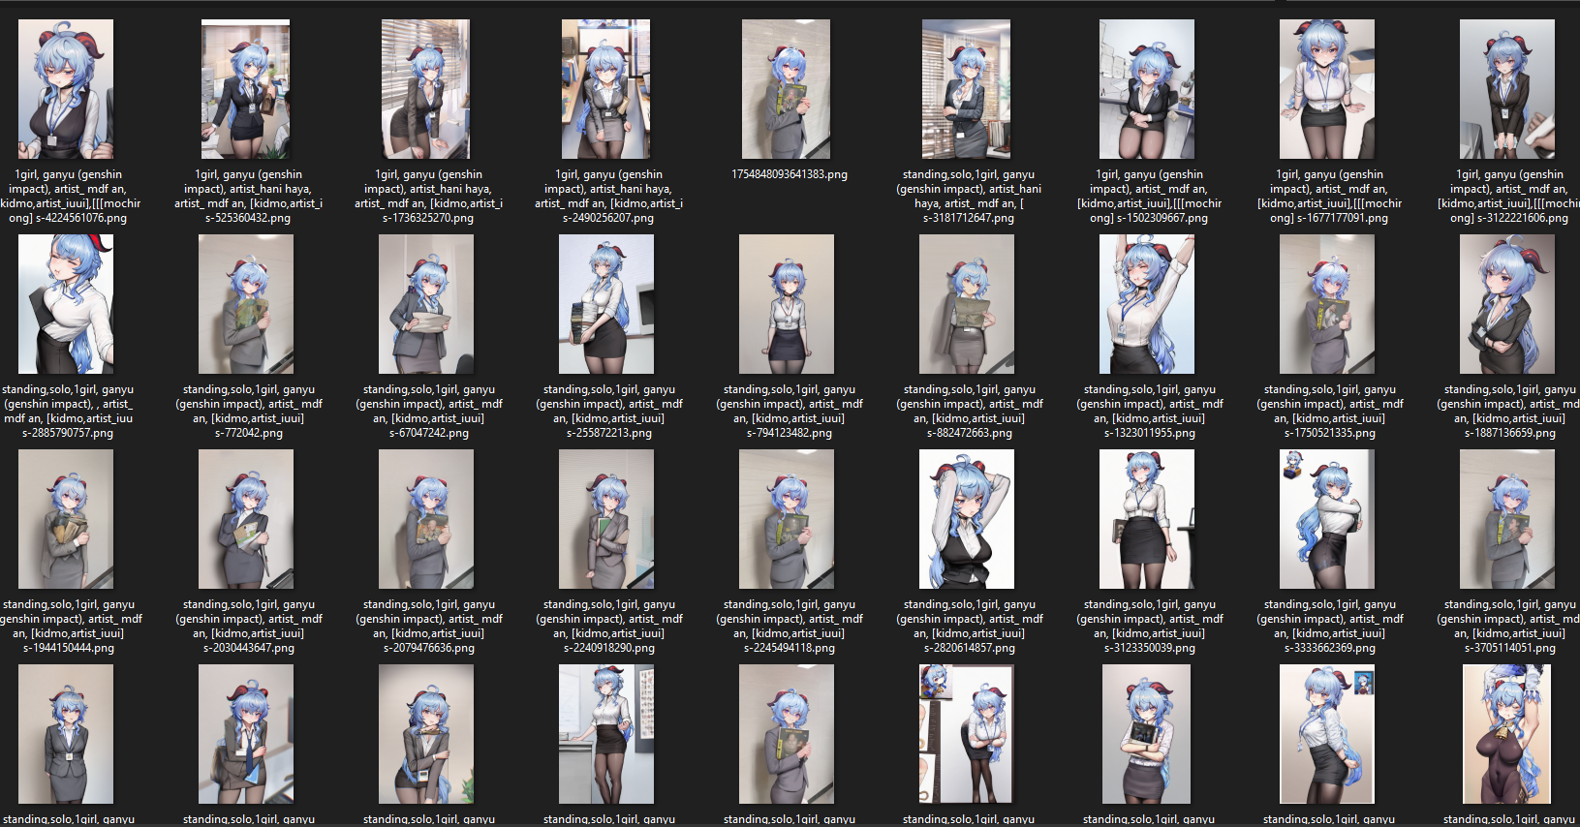Select thumbnail of file s-1502309667.png
This screenshot has height=827, width=1580.
point(1147,89)
